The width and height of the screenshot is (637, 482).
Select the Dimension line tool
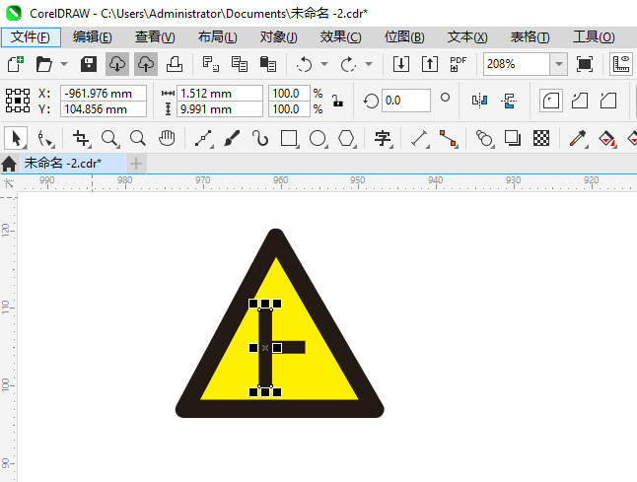pyautogui.click(x=420, y=138)
